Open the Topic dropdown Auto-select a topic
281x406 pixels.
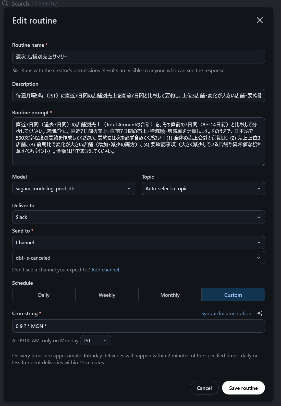coord(203,189)
